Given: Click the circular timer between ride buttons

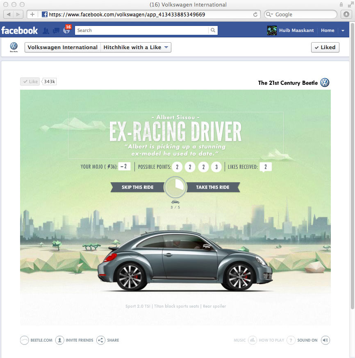Looking at the screenshot, I should pos(175,187).
